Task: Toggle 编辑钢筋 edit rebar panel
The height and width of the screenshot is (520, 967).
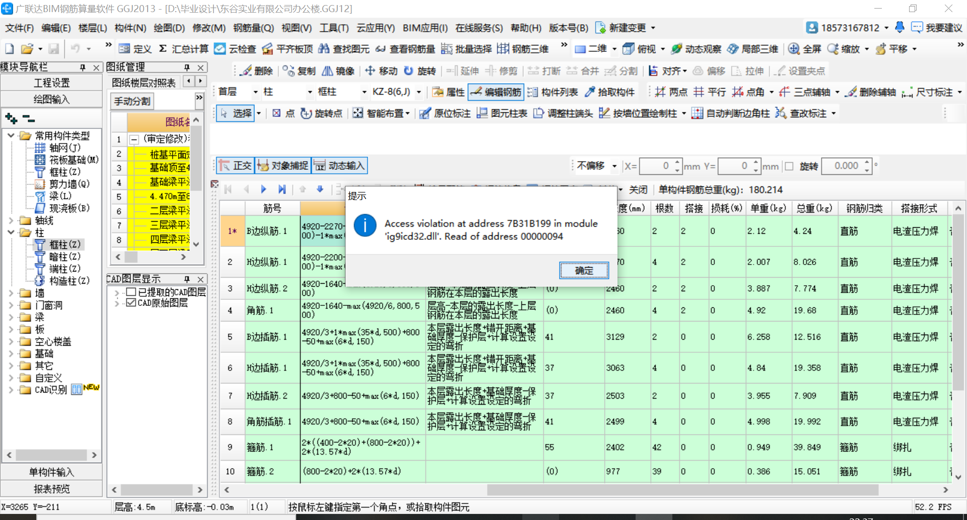Action: point(496,92)
